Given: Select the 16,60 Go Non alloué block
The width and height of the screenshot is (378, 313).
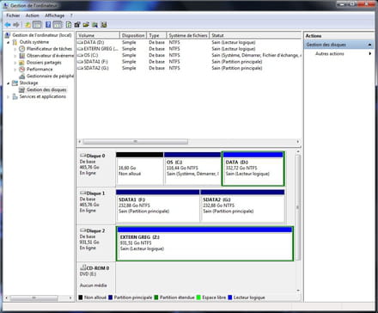Looking at the screenshot, I should click(139, 169).
